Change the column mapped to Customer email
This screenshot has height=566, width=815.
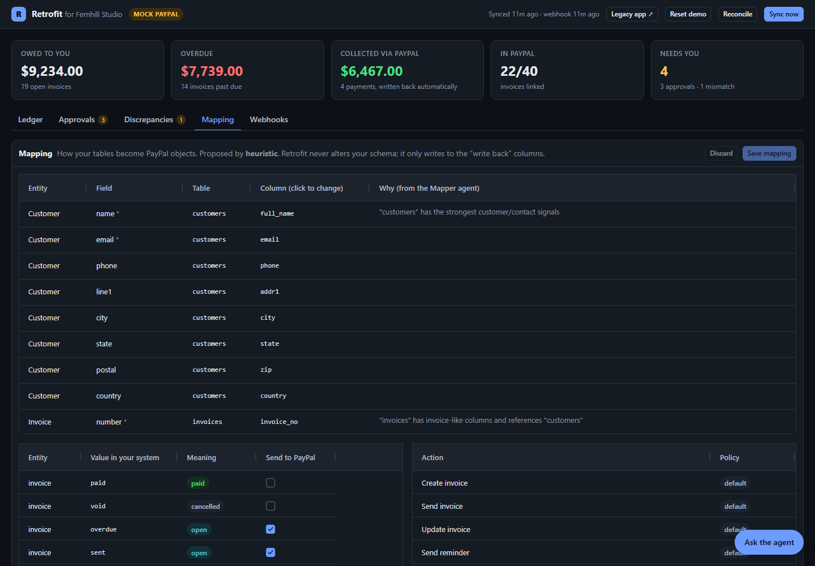269,239
